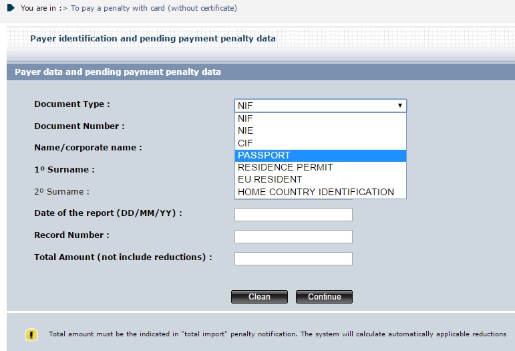Click the Total Amount input field

tap(293, 258)
